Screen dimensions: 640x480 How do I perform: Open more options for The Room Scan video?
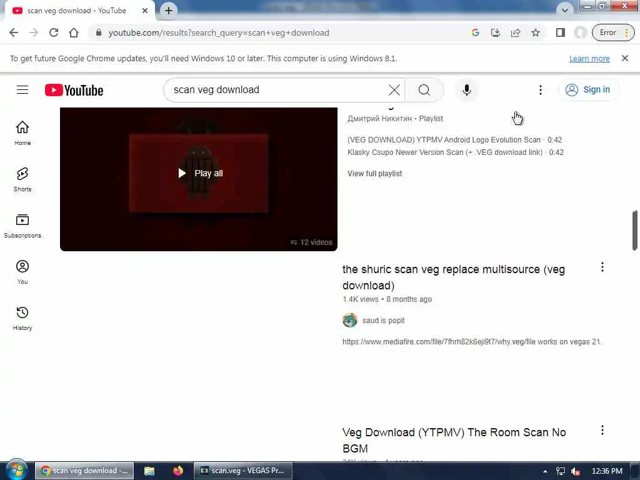pos(602,430)
